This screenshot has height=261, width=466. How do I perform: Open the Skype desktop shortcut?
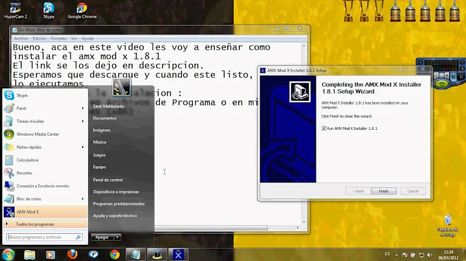[49, 11]
